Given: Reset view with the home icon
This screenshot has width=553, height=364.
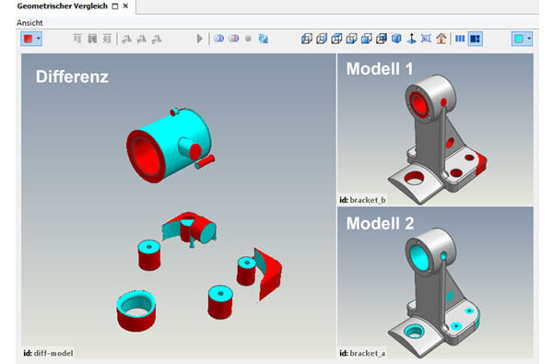Looking at the screenshot, I should point(441,39).
